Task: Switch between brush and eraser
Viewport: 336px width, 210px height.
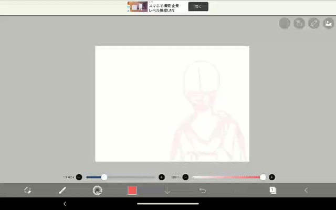Action: 28,190
